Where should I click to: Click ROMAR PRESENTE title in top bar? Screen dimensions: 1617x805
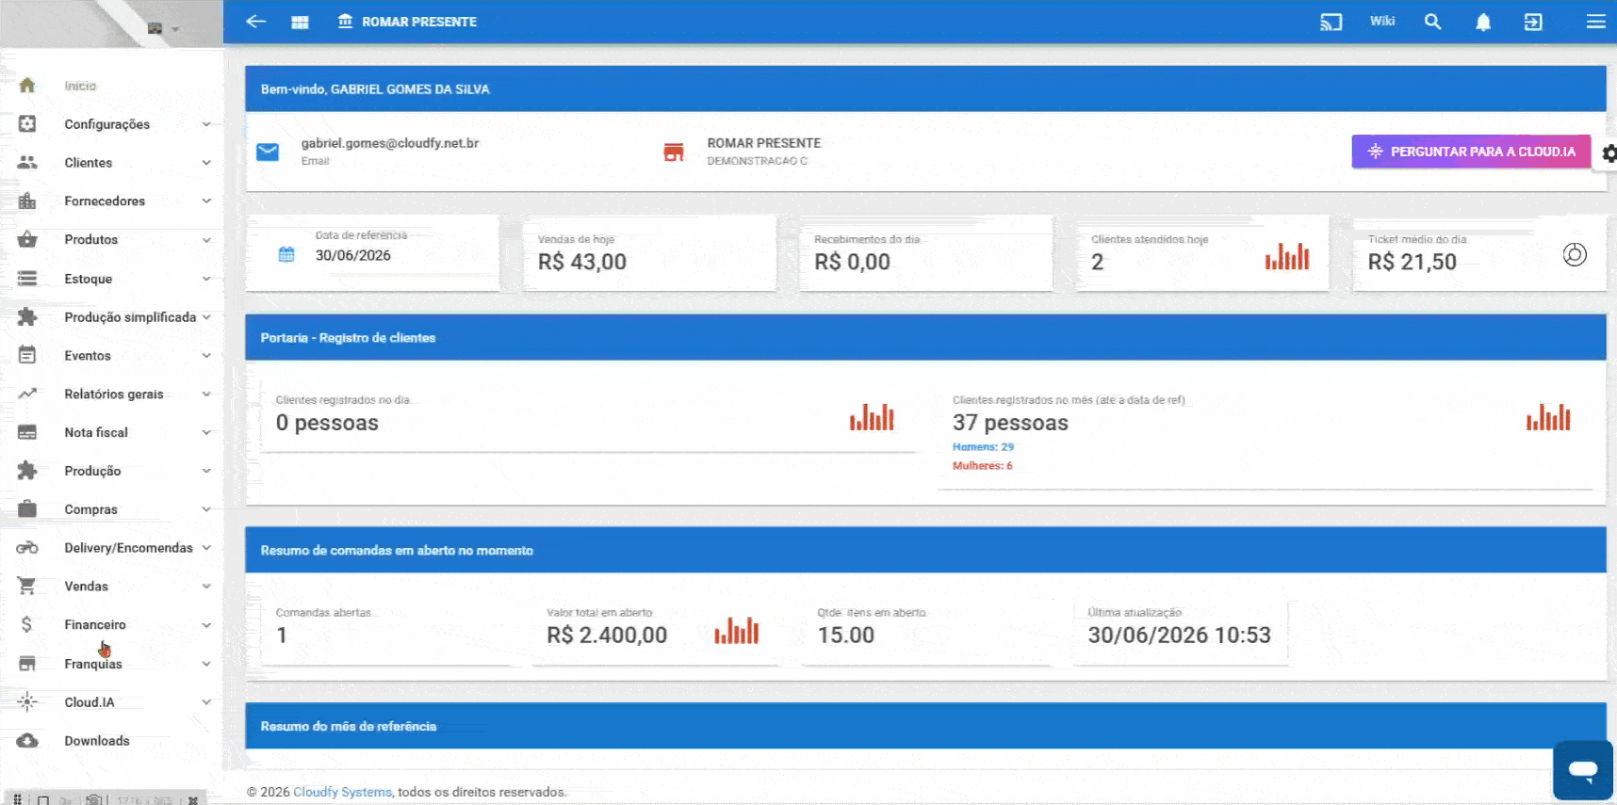419,22
